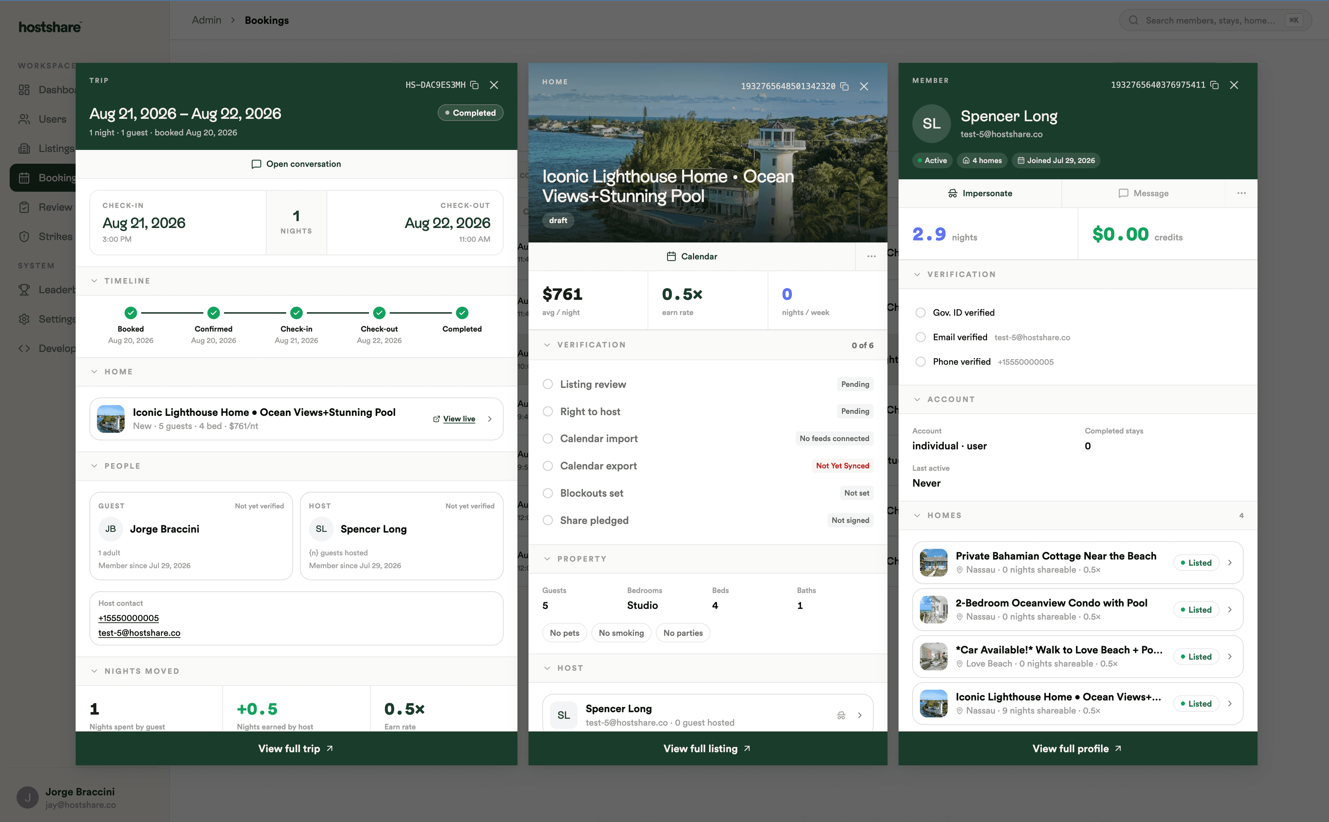Collapse the Nights Moved section

pyautogui.click(x=296, y=671)
